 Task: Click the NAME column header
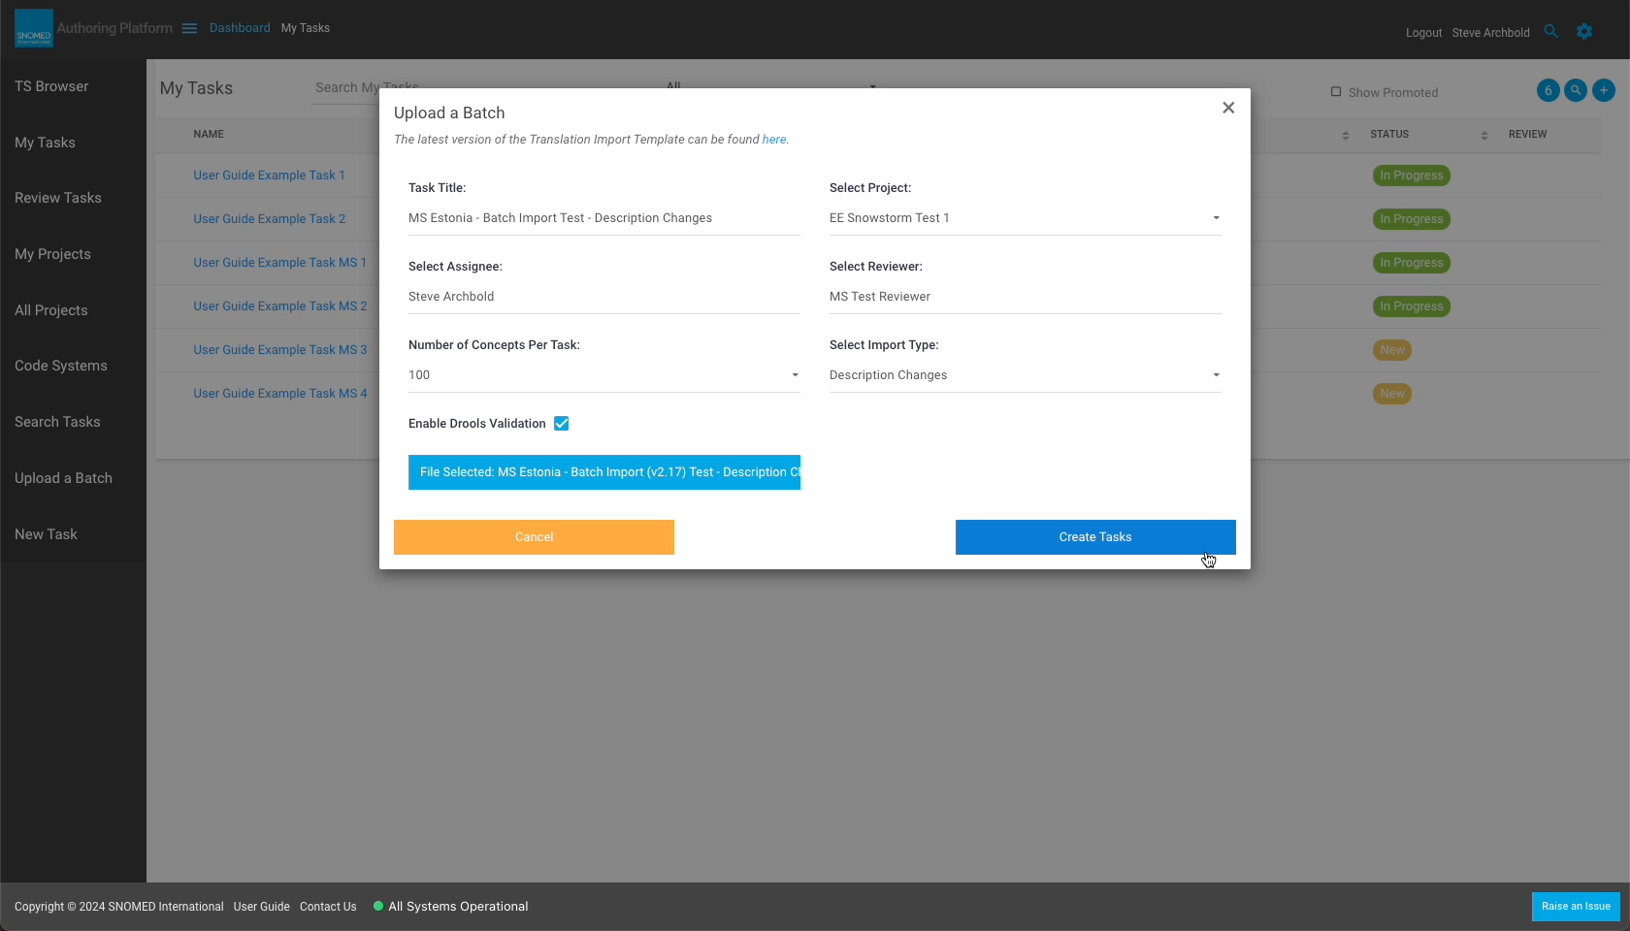tap(209, 135)
